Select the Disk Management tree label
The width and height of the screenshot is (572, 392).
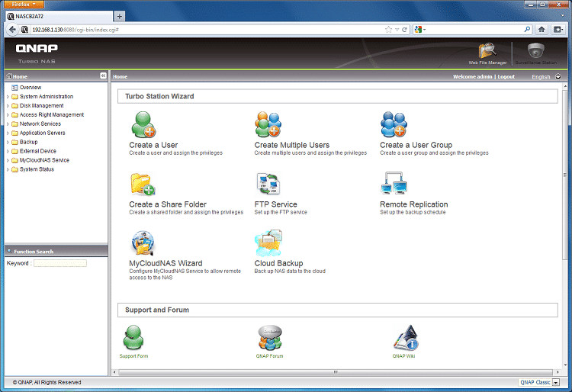(42, 106)
